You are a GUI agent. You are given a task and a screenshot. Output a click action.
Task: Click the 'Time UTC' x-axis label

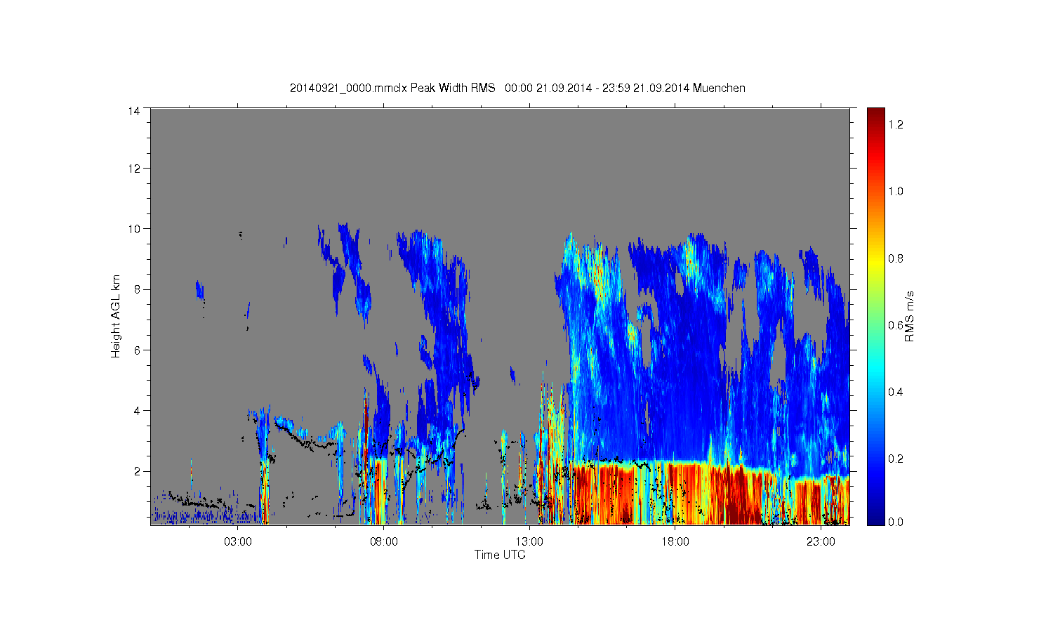click(500, 555)
